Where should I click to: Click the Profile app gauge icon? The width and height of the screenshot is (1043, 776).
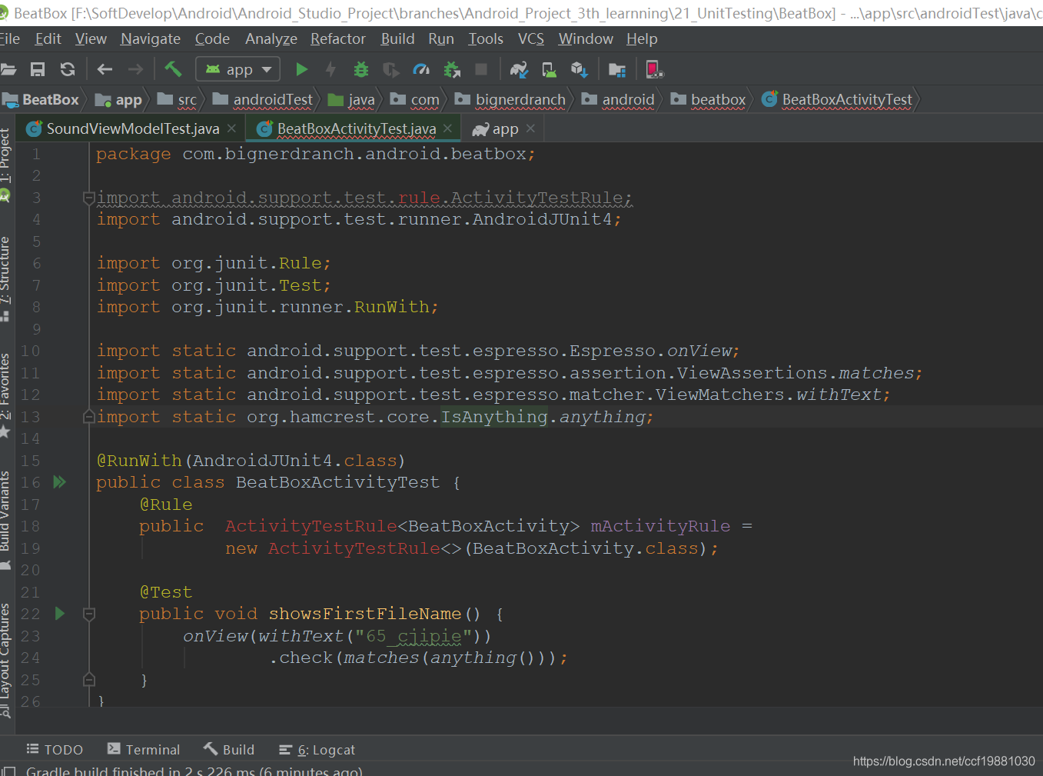pyautogui.click(x=421, y=70)
